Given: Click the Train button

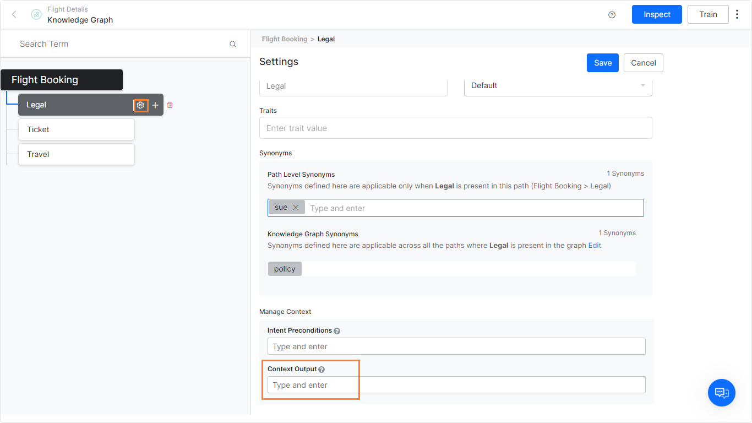Looking at the screenshot, I should tap(708, 14).
